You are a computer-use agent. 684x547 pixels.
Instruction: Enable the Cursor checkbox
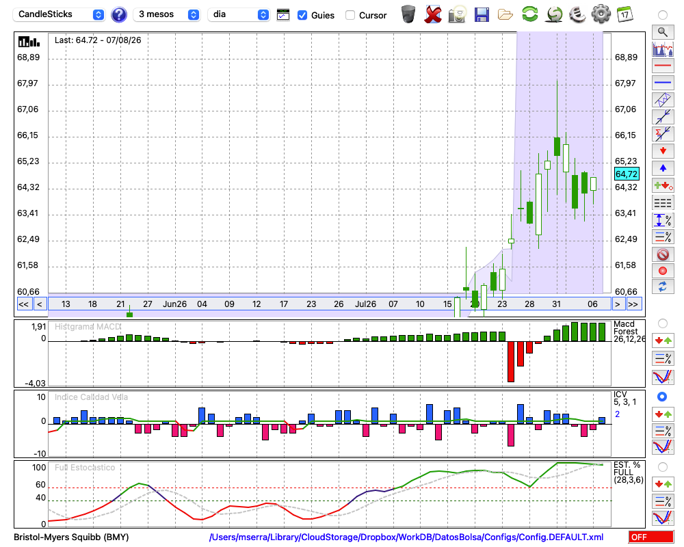coord(350,15)
